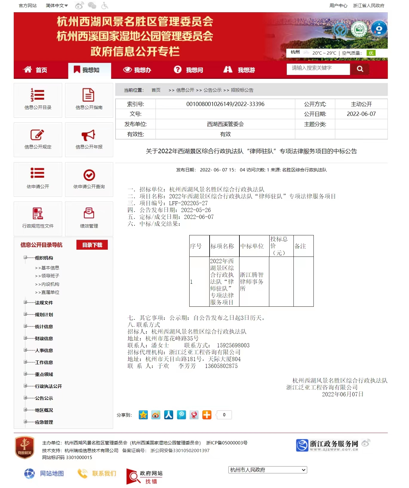Open the 简体中文 language dropdown
Viewport: 409px width, 488px height.
(x=57, y=6)
